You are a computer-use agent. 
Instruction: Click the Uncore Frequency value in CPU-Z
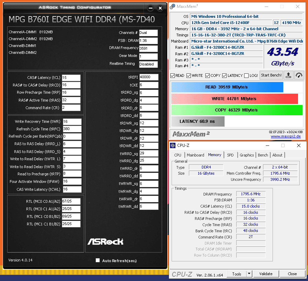coord(280,179)
